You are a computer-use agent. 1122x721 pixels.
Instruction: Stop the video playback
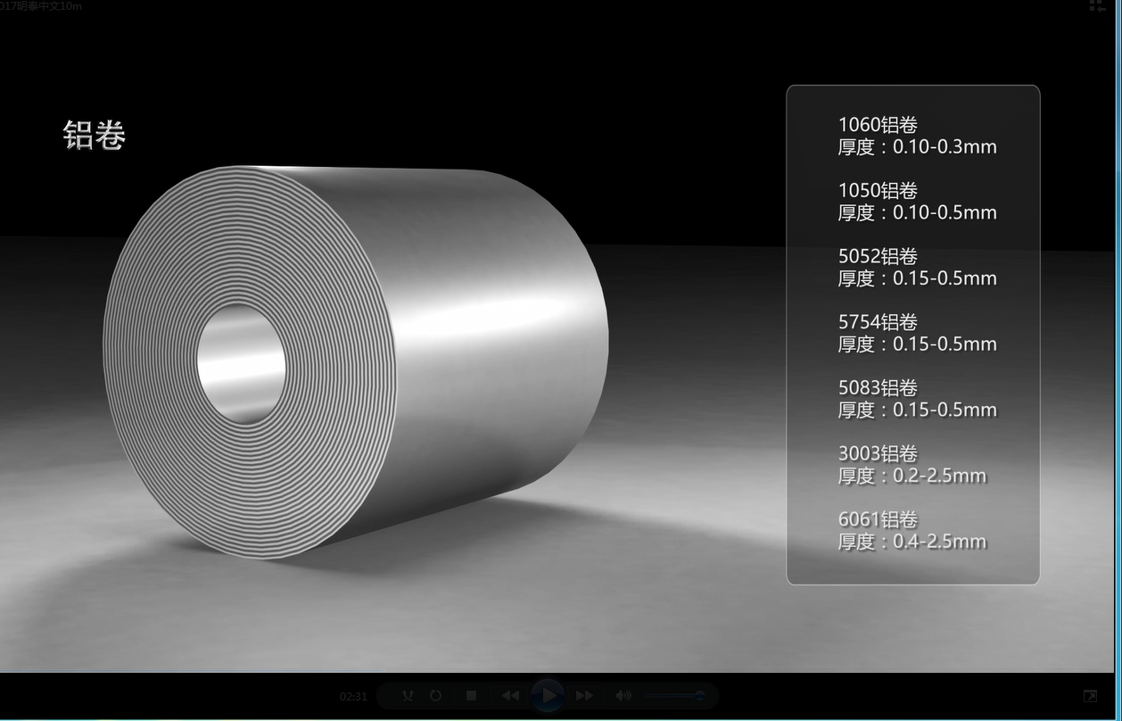tap(472, 696)
